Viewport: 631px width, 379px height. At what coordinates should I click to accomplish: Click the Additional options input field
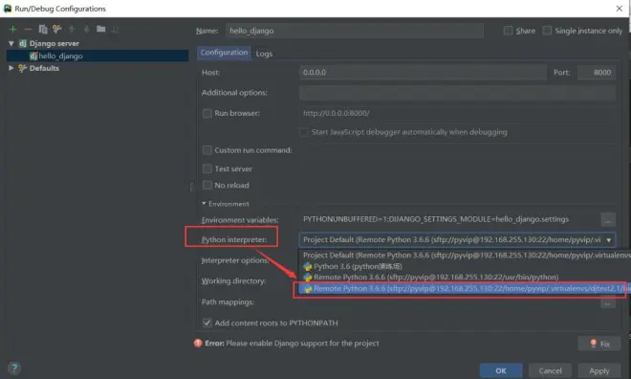point(458,93)
